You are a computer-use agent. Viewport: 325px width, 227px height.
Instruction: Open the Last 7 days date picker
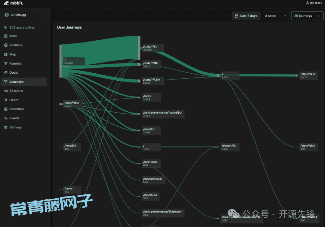tap(246, 16)
